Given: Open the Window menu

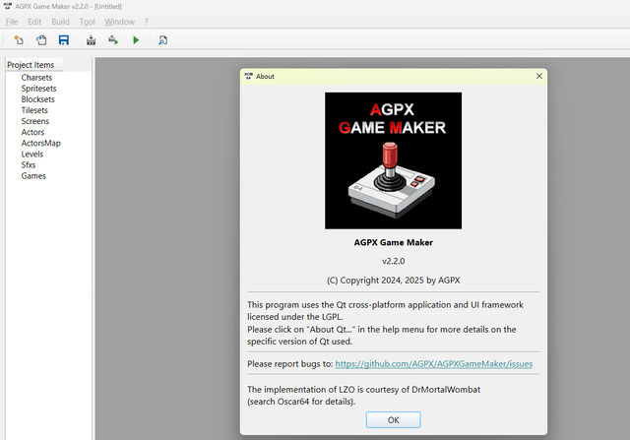Looking at the screenshot, I should 120,22.
